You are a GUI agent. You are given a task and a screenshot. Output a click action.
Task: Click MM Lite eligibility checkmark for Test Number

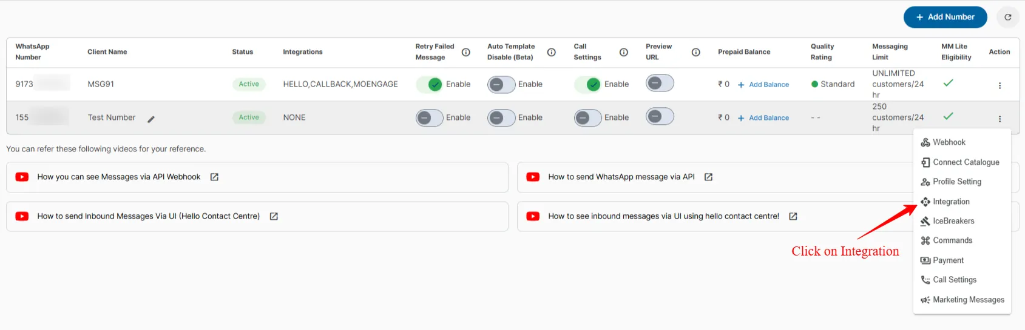948,116
